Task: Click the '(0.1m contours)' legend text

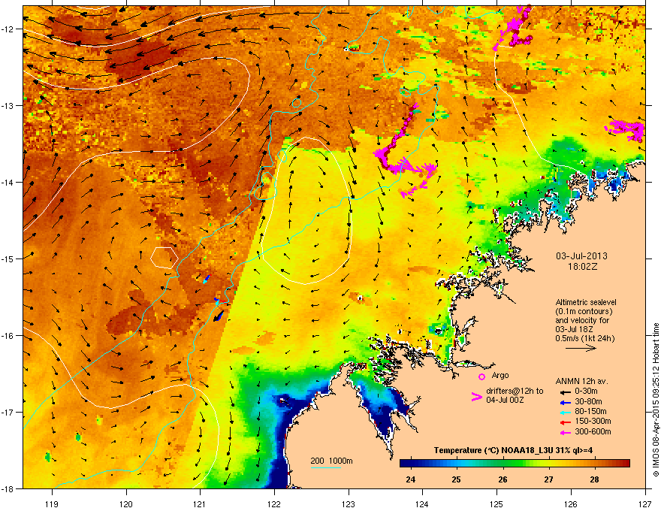Action: [584, 312]
